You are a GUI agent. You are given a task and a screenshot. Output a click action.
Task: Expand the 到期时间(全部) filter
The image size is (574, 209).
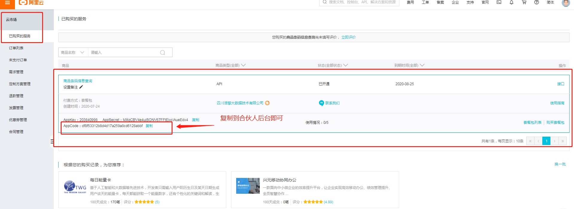click(409, 65)
